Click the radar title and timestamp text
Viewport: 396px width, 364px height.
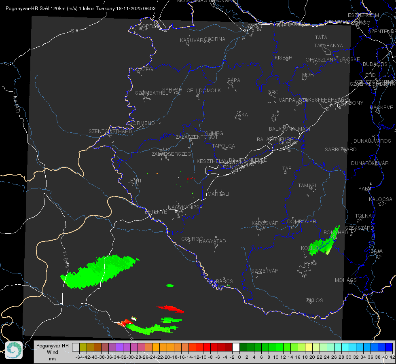[x=80, y=8]
